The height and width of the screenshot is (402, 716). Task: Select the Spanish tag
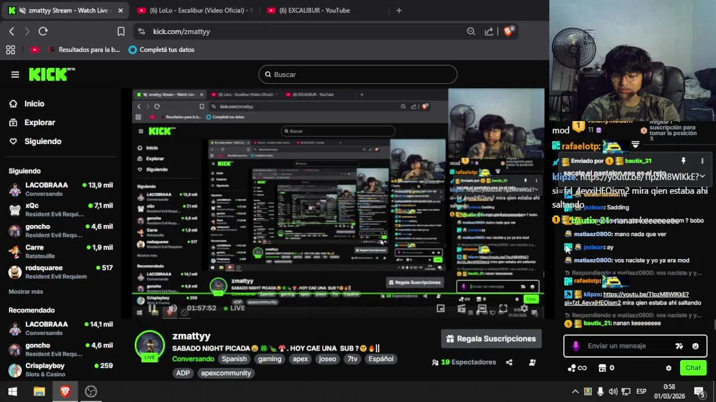coord(234,359)
